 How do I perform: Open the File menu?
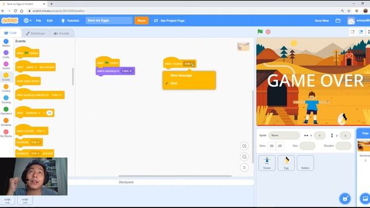click(x=39, y=21)
